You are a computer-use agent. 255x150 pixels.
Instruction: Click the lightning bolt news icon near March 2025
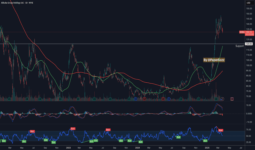tap(222, 99)
